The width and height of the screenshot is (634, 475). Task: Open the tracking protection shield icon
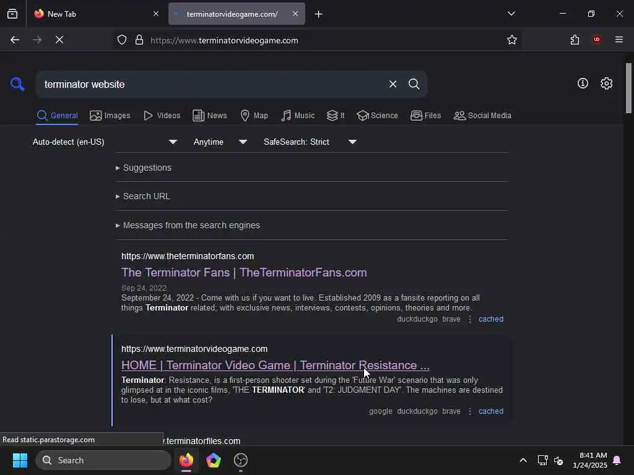pos(122,40)
